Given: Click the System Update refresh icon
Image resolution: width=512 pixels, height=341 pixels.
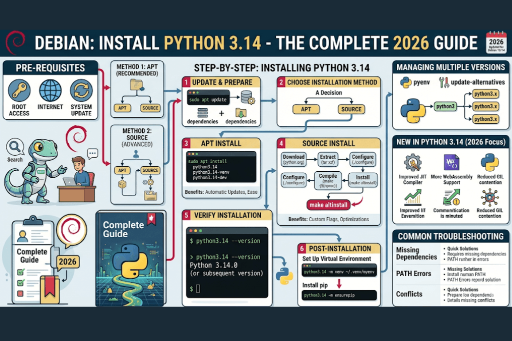Looking at the screenshot, I should [x=81, y=91].
